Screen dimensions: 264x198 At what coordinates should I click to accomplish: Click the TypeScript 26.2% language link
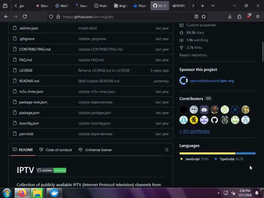[x=229, y=159]
